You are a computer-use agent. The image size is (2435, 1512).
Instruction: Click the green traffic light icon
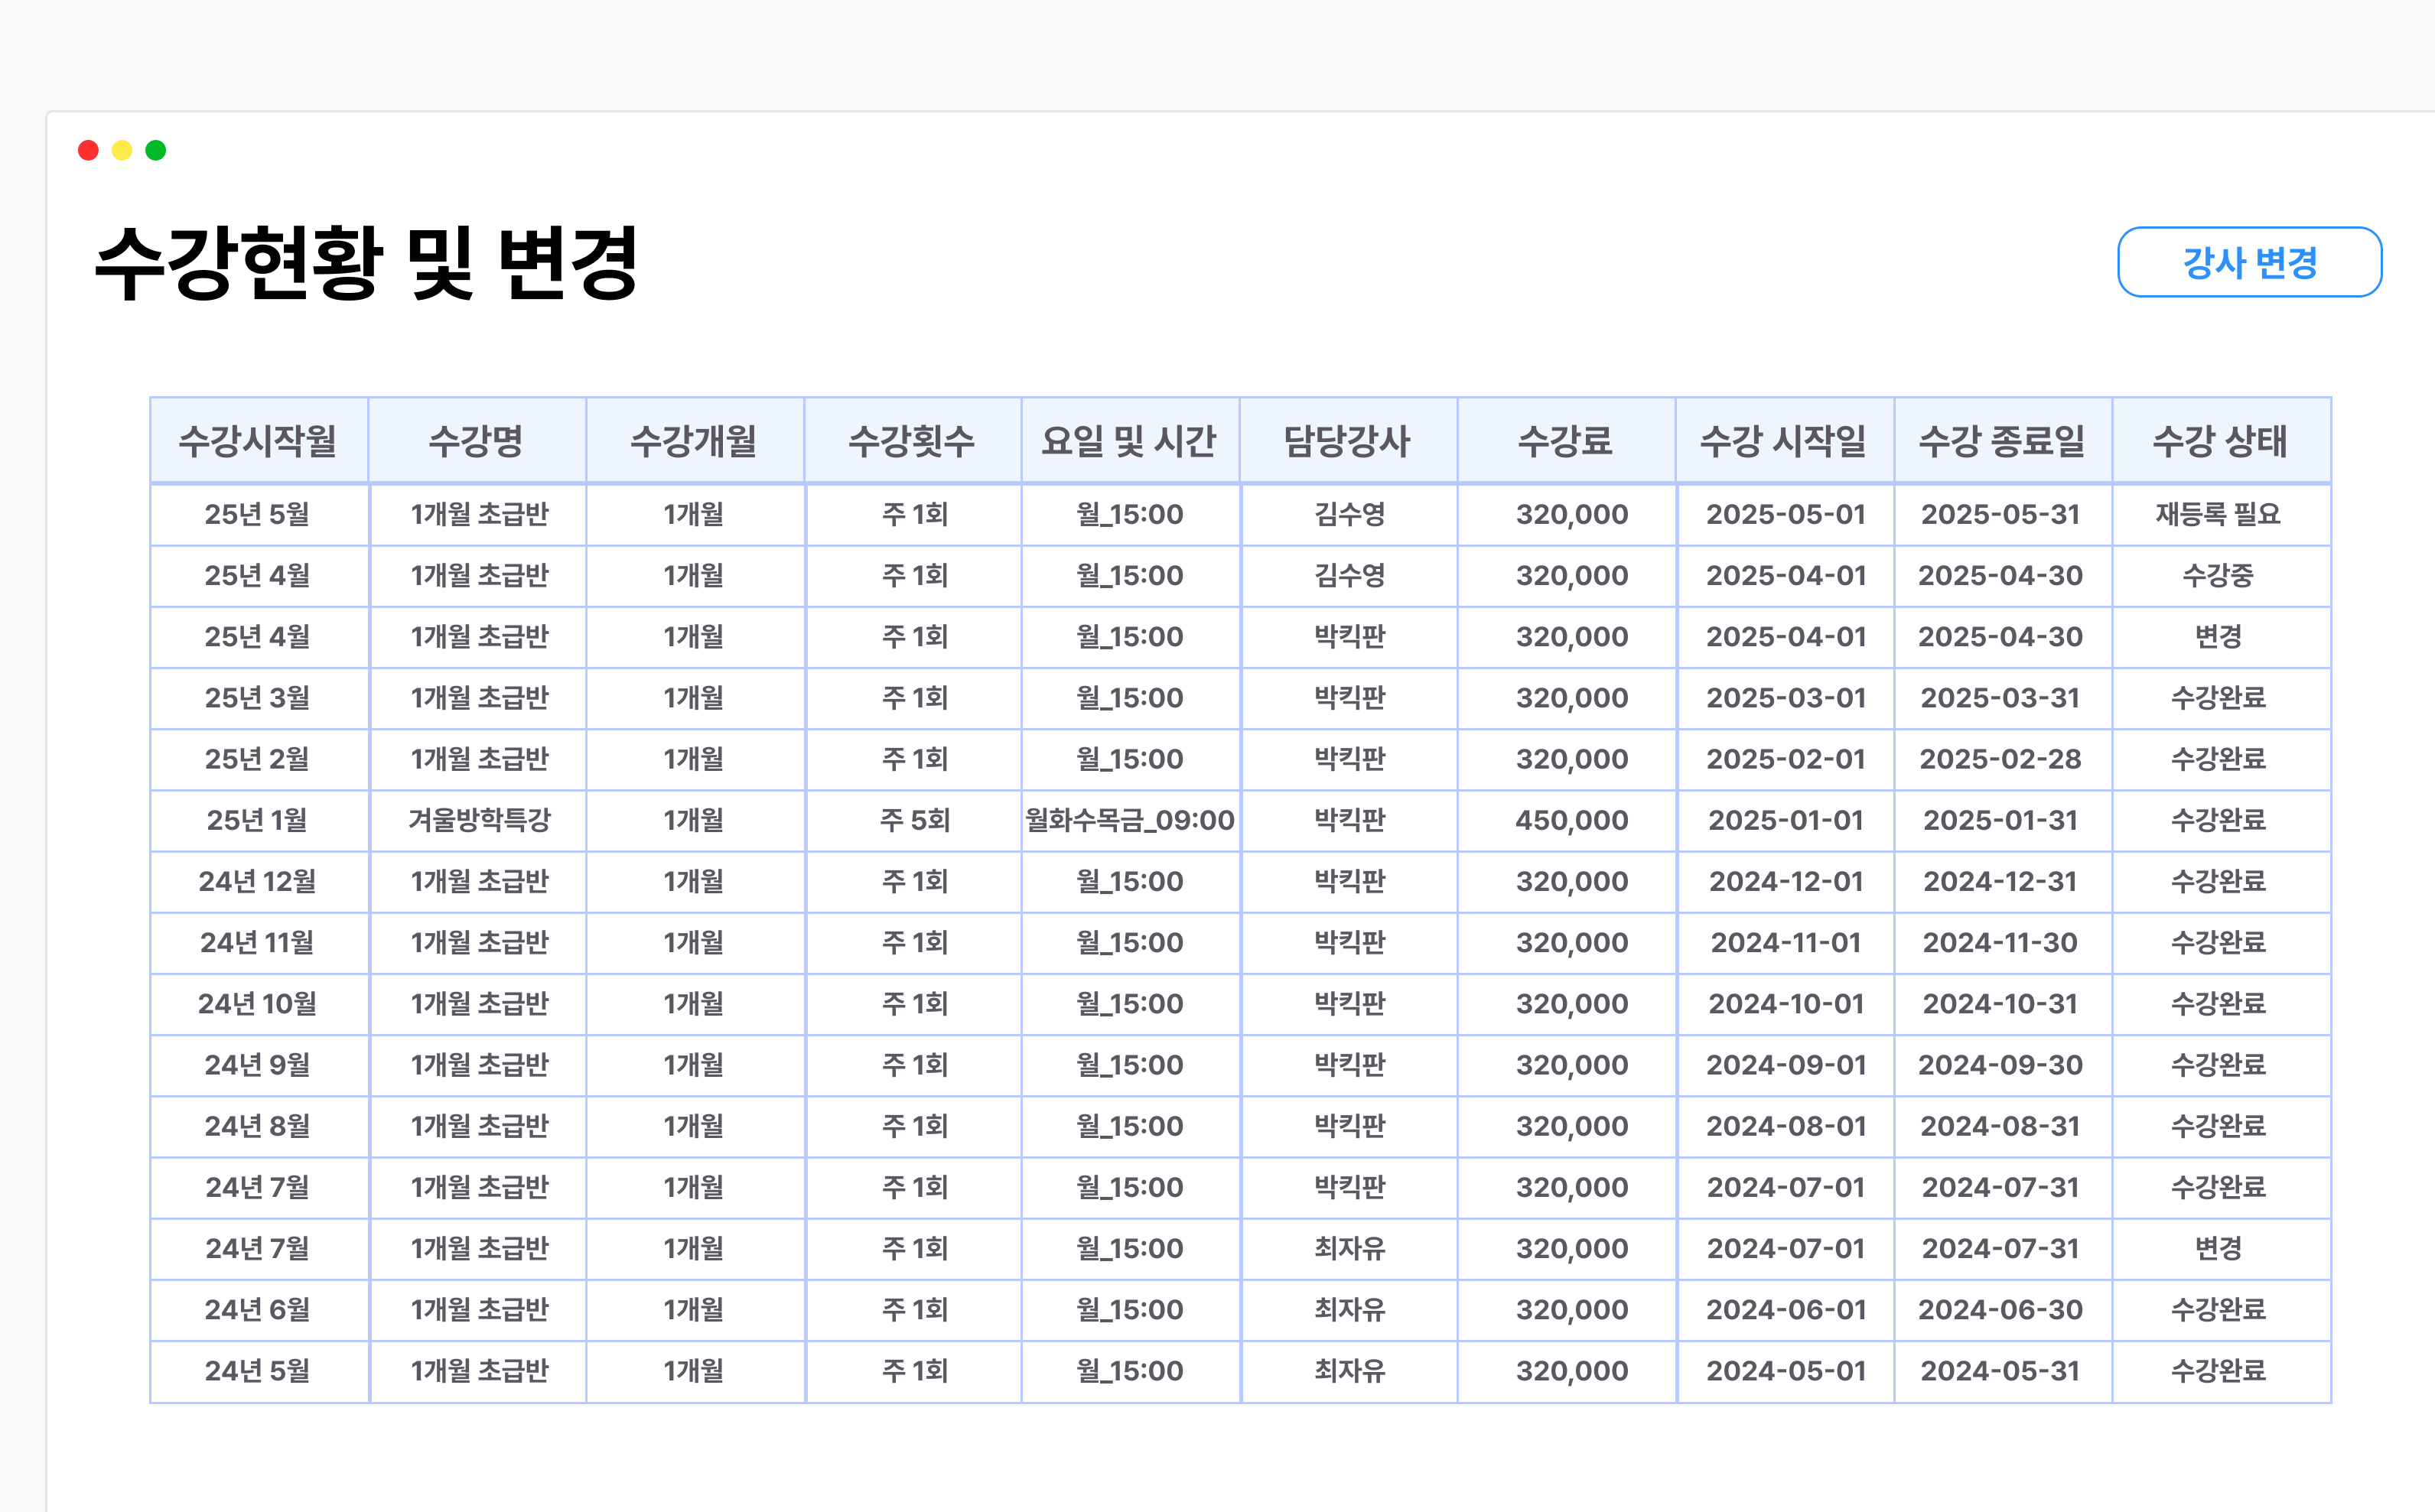155,149
